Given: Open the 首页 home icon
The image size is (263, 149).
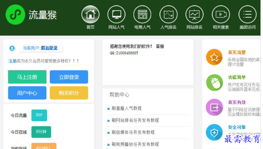Looking at the screenshot, I should (91, 14).
